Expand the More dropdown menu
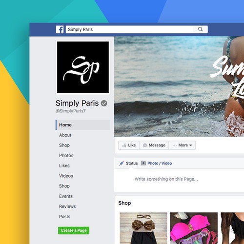Viewport: 244px width, 244px height. point(182,145)
